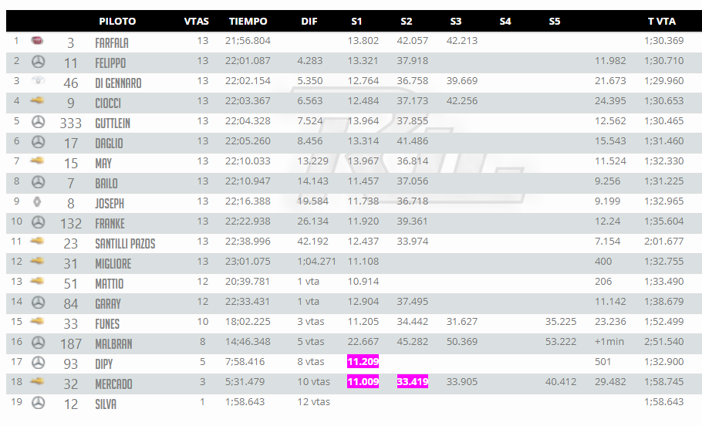Click Mercedes logo next to GUTTLEIN
The width and height of the screenshot is (702, 426).
pos(38,121)
